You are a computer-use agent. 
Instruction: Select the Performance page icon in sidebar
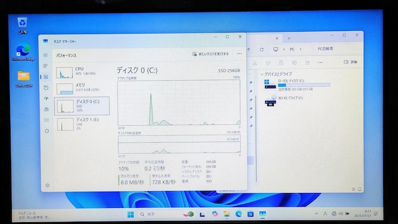[46, 77]
